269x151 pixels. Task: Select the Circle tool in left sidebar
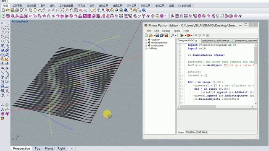tap(3, 32)
